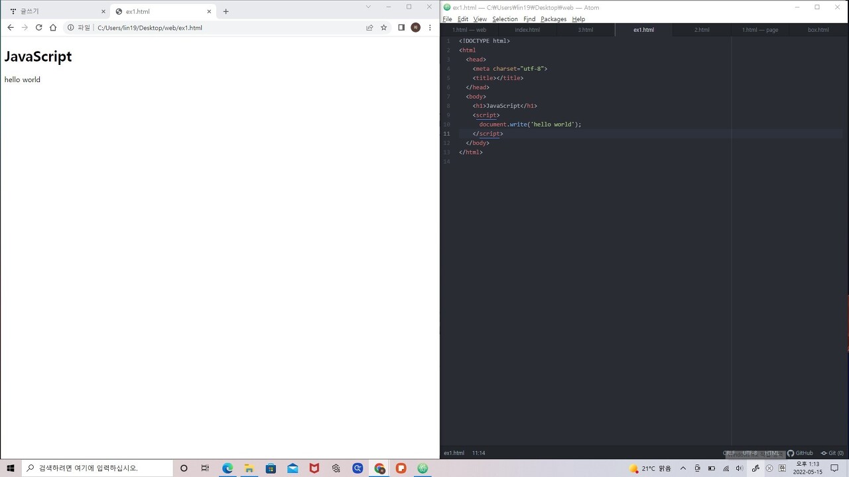Open Atom Packages menu
849x477 pixels.
coord(553,19)
